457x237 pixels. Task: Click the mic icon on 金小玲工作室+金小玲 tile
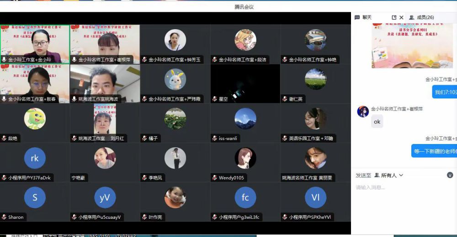click(x=4, y=59)
